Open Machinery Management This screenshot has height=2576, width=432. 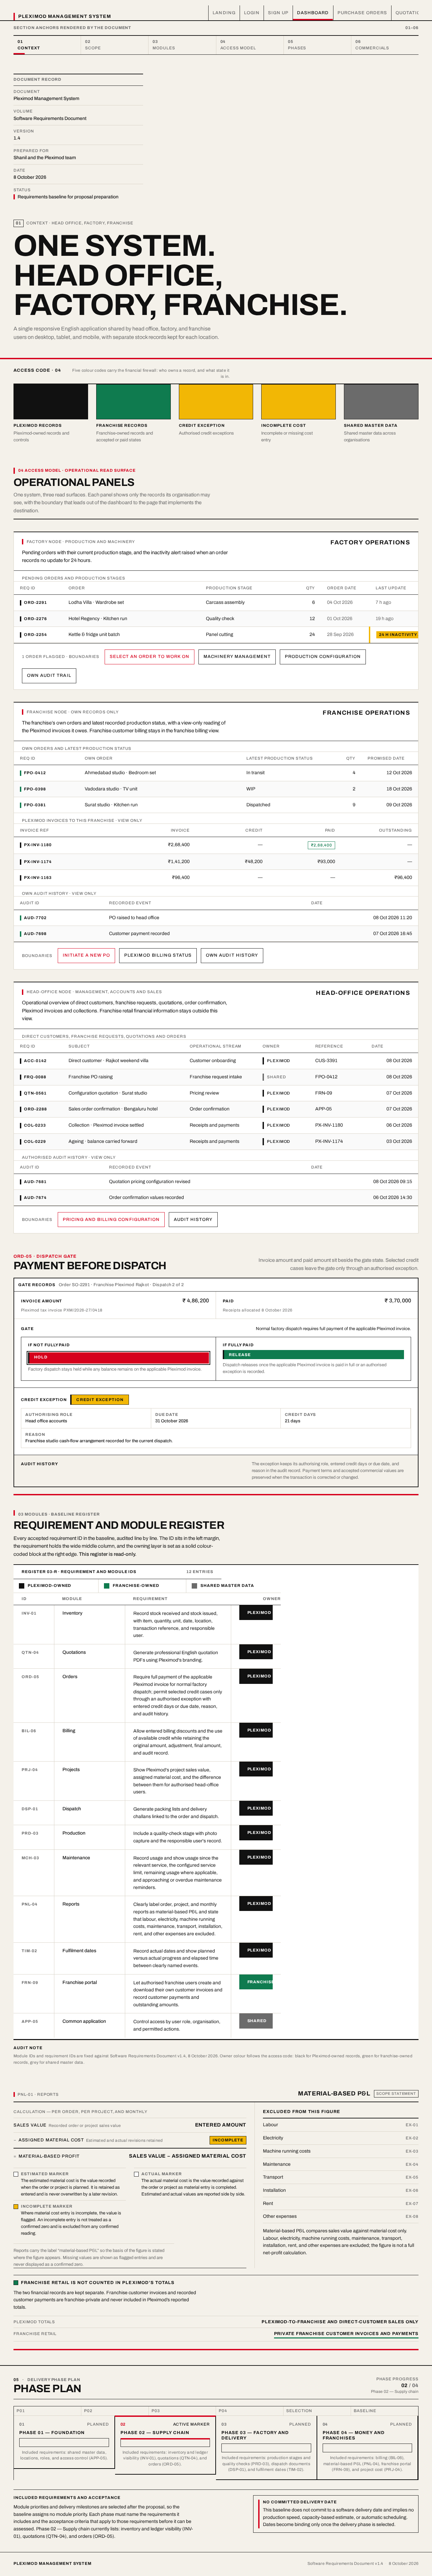[x=237, y=657]
